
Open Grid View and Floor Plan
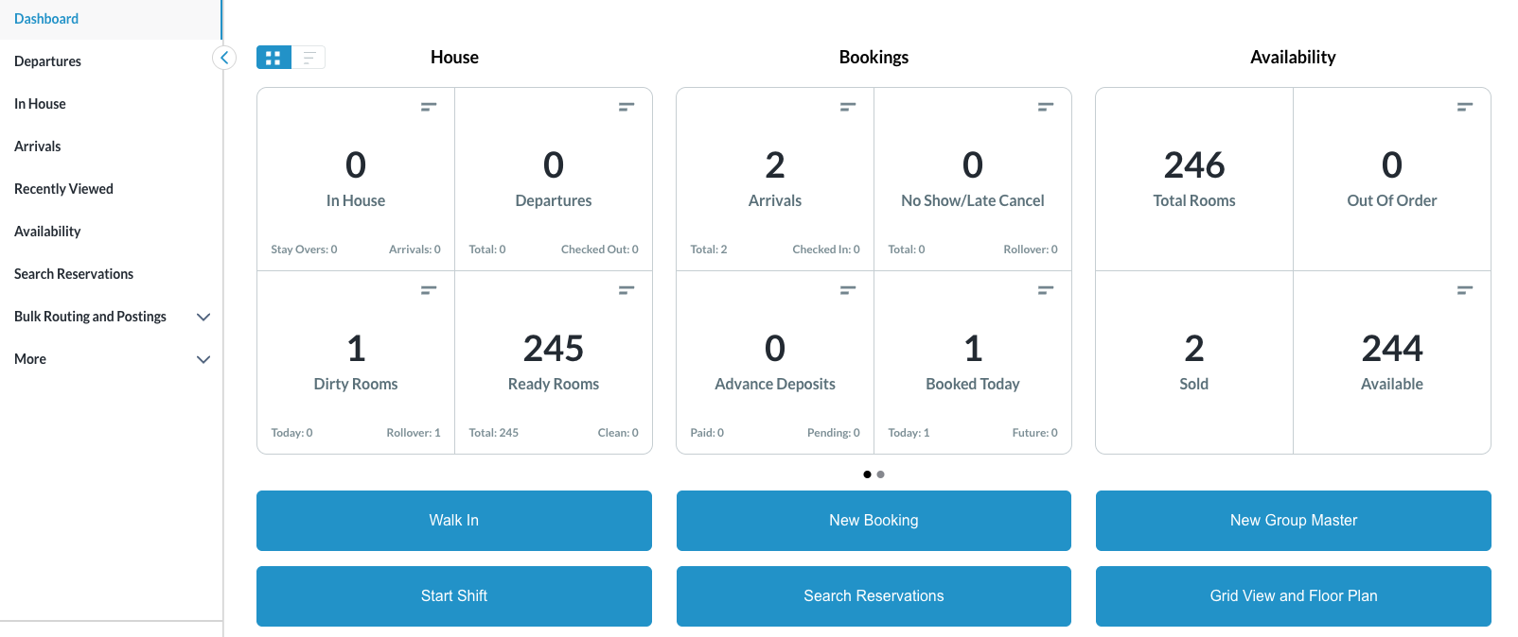point(1293,596)
